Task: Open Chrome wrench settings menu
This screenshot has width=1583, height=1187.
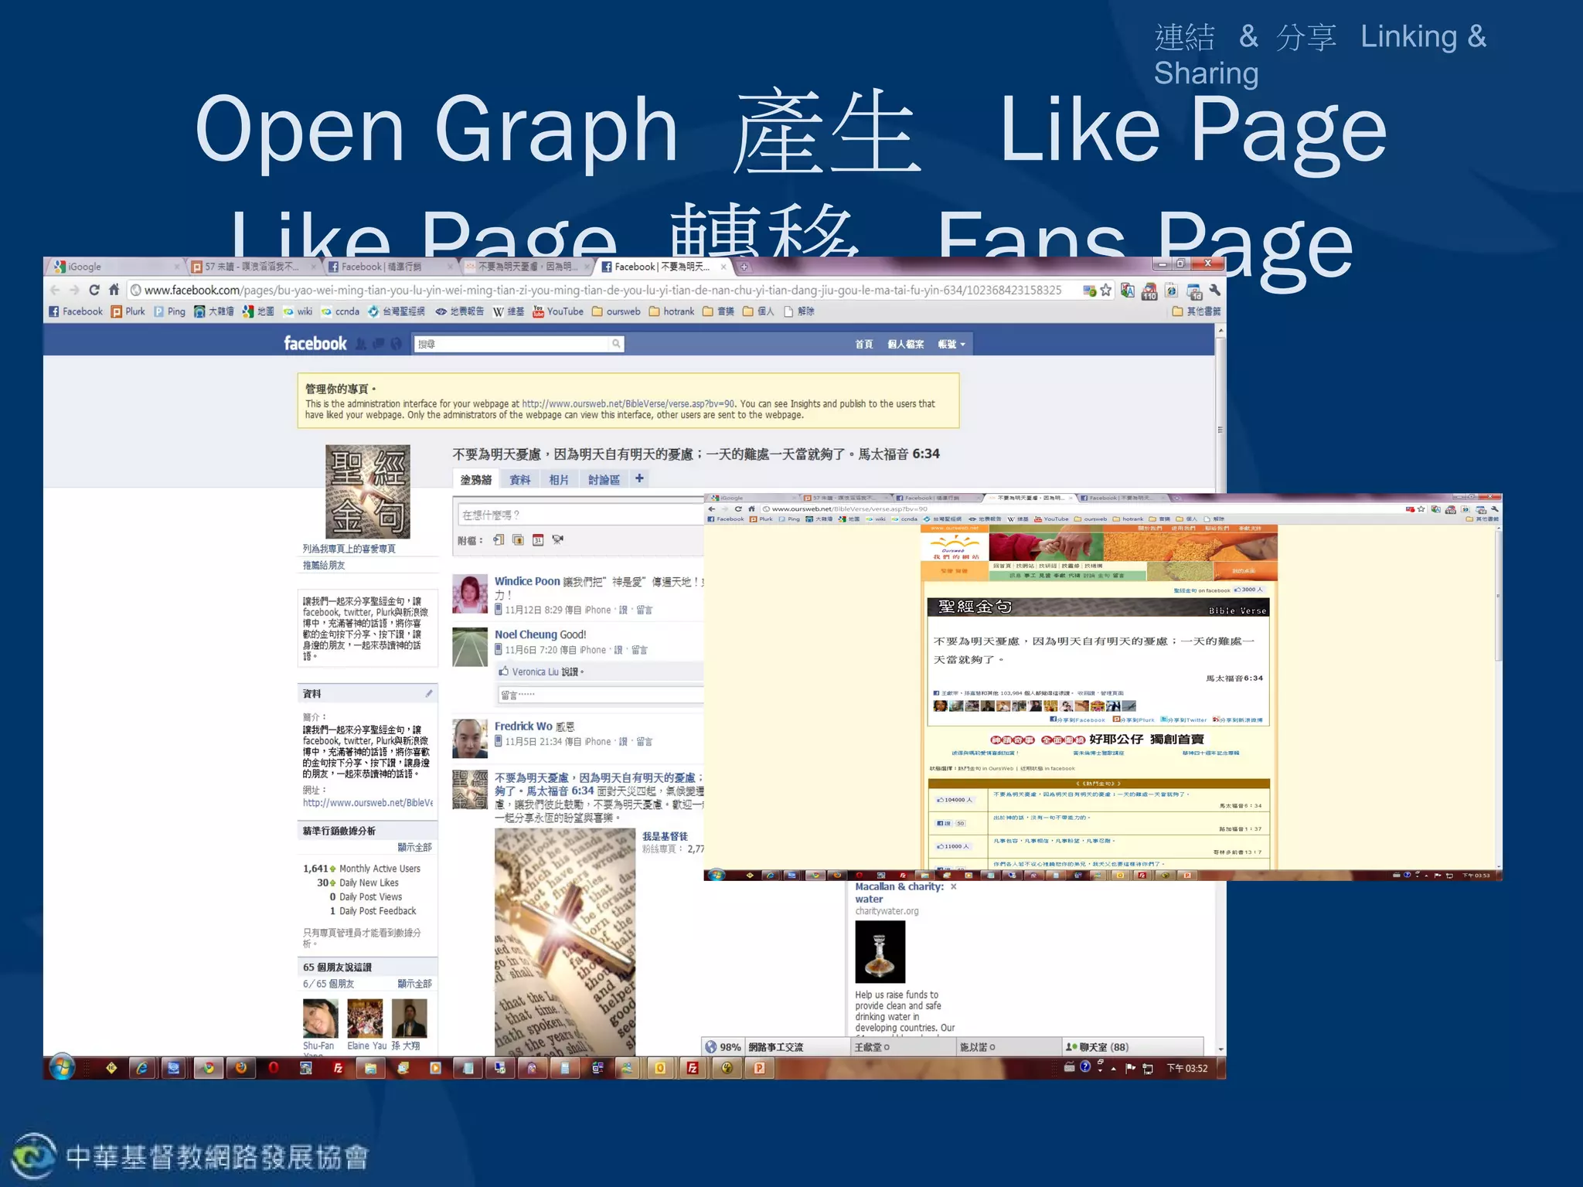Action: 1214,291
